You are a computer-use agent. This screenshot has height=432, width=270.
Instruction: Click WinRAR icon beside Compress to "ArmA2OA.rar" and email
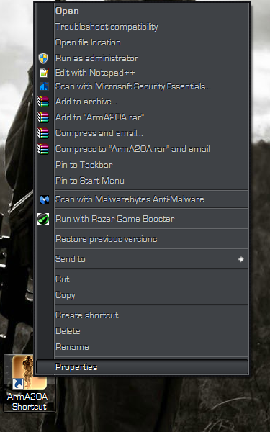pyautogui.click(x=43, y=149)
